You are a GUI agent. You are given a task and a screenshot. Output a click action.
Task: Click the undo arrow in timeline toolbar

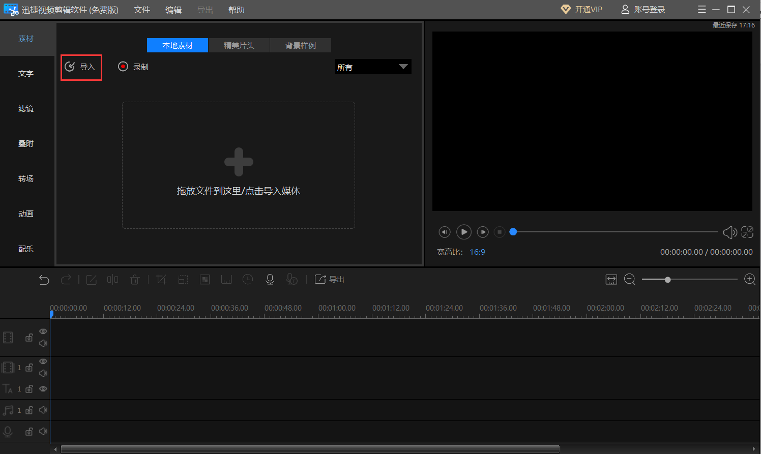[44, 280]
